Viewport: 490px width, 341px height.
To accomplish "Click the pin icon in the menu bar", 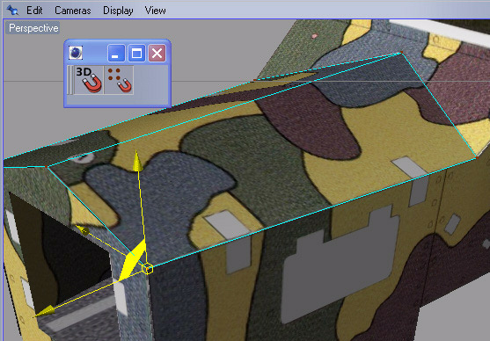I will 12,11.
